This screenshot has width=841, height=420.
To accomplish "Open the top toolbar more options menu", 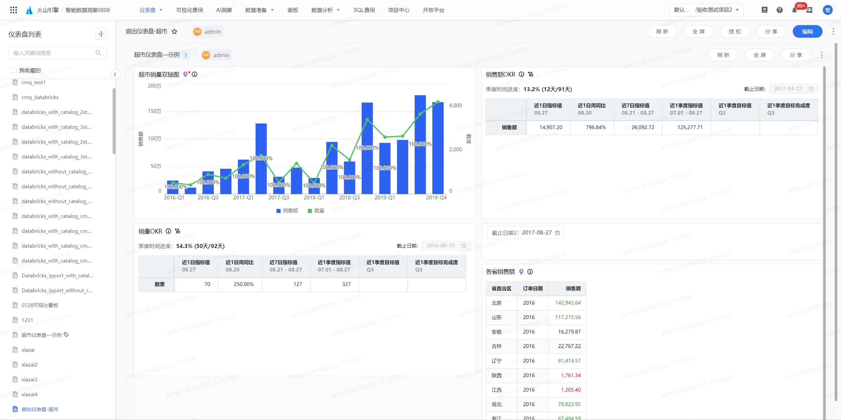I will 833,31.
